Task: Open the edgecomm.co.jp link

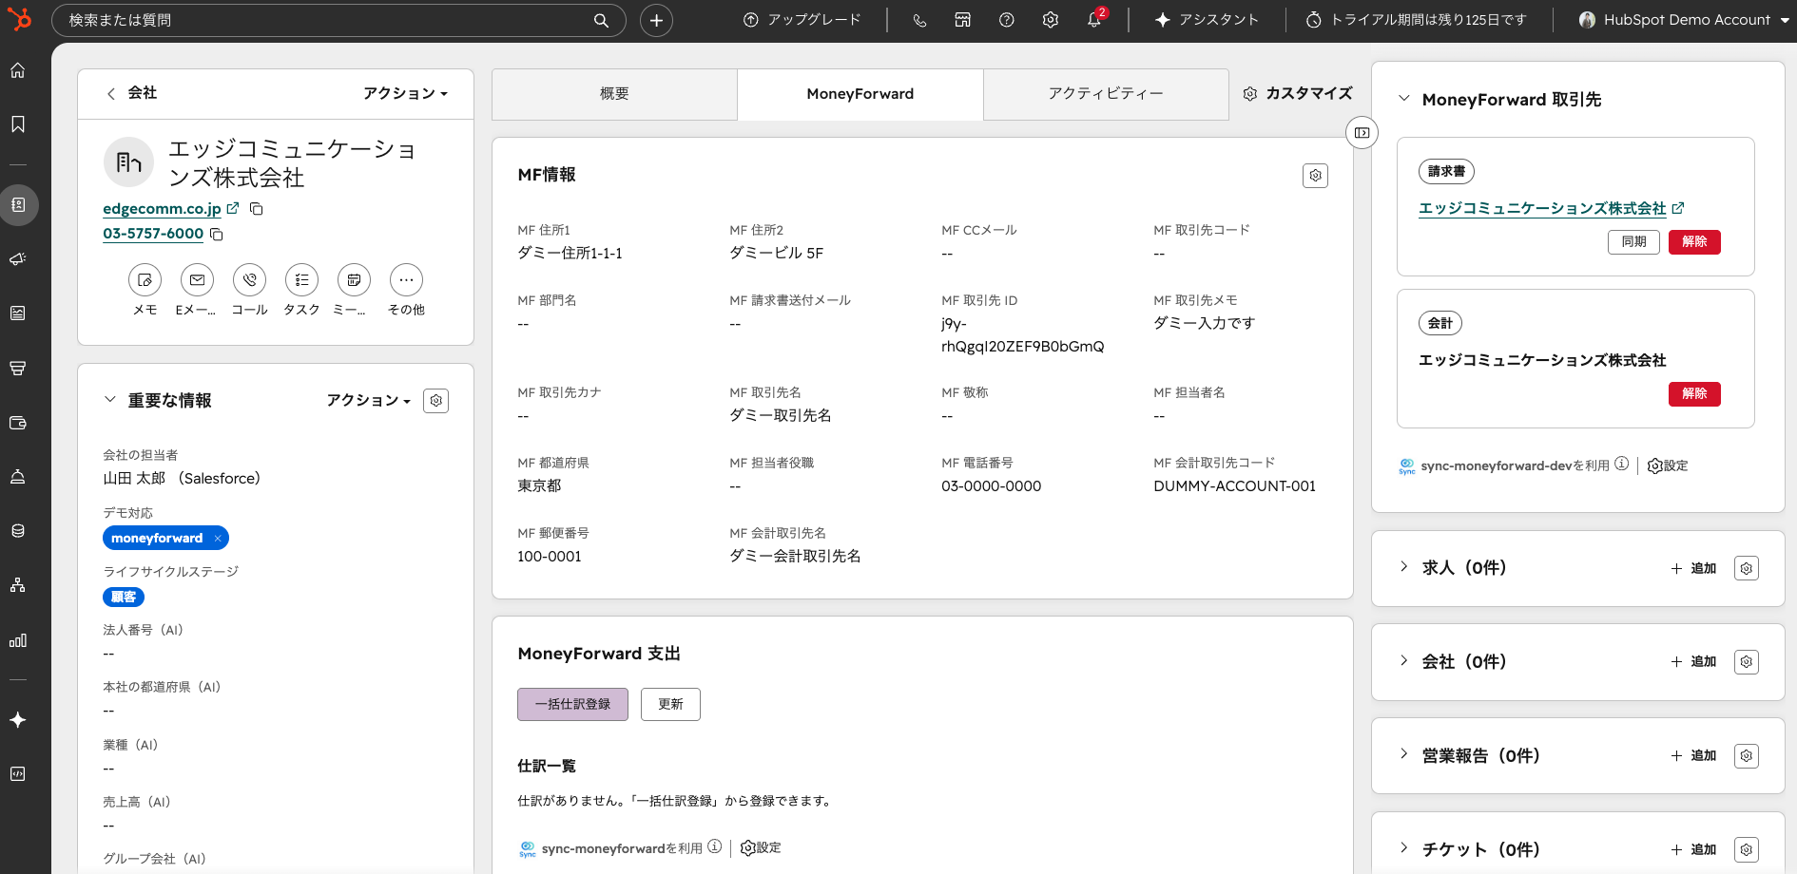Action: tap(162, 208)
